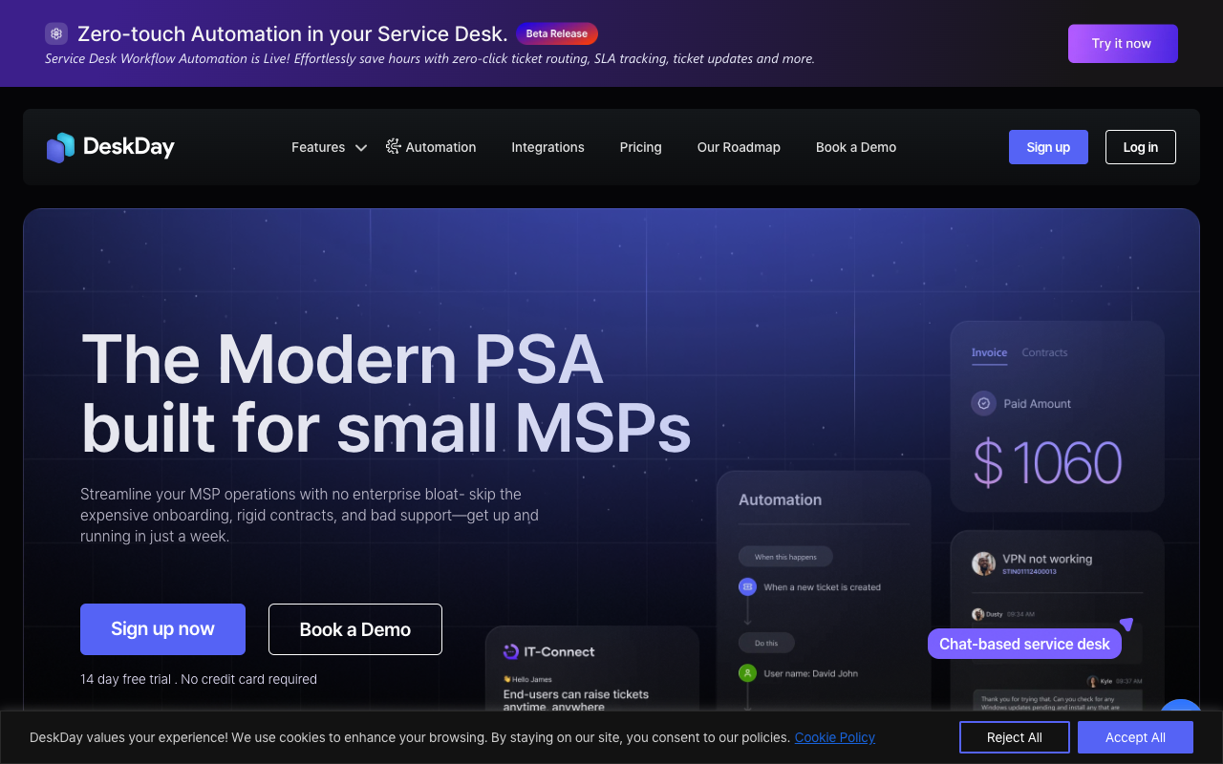The width and height of the screenshot is (1223, 764).
Task: Click the "When this happens" pill
Action: tap(784, 557)
